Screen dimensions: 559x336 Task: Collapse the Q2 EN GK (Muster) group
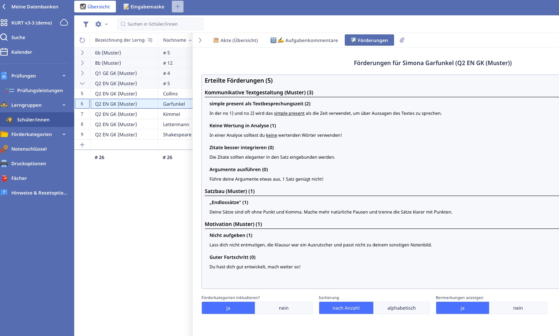82,83
